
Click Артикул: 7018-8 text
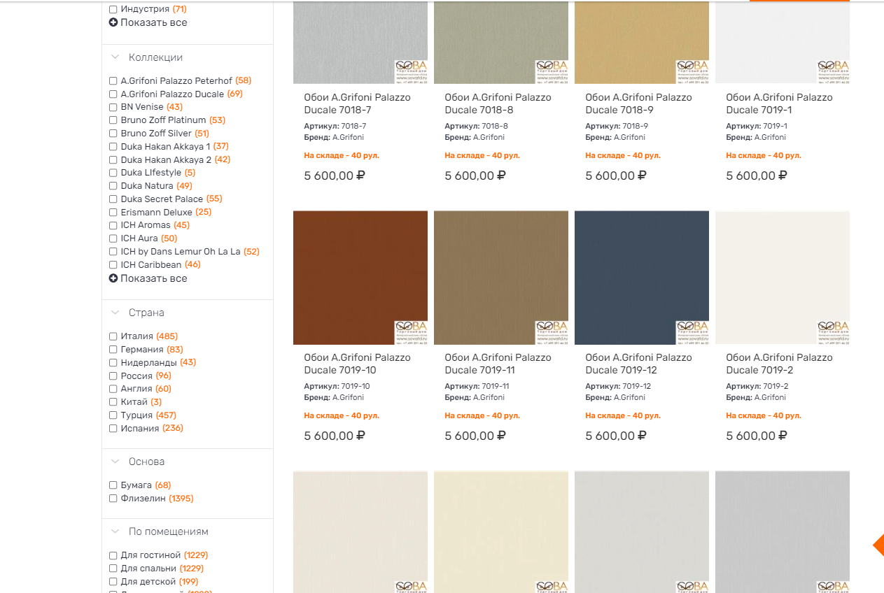click(x=477, y=126)
